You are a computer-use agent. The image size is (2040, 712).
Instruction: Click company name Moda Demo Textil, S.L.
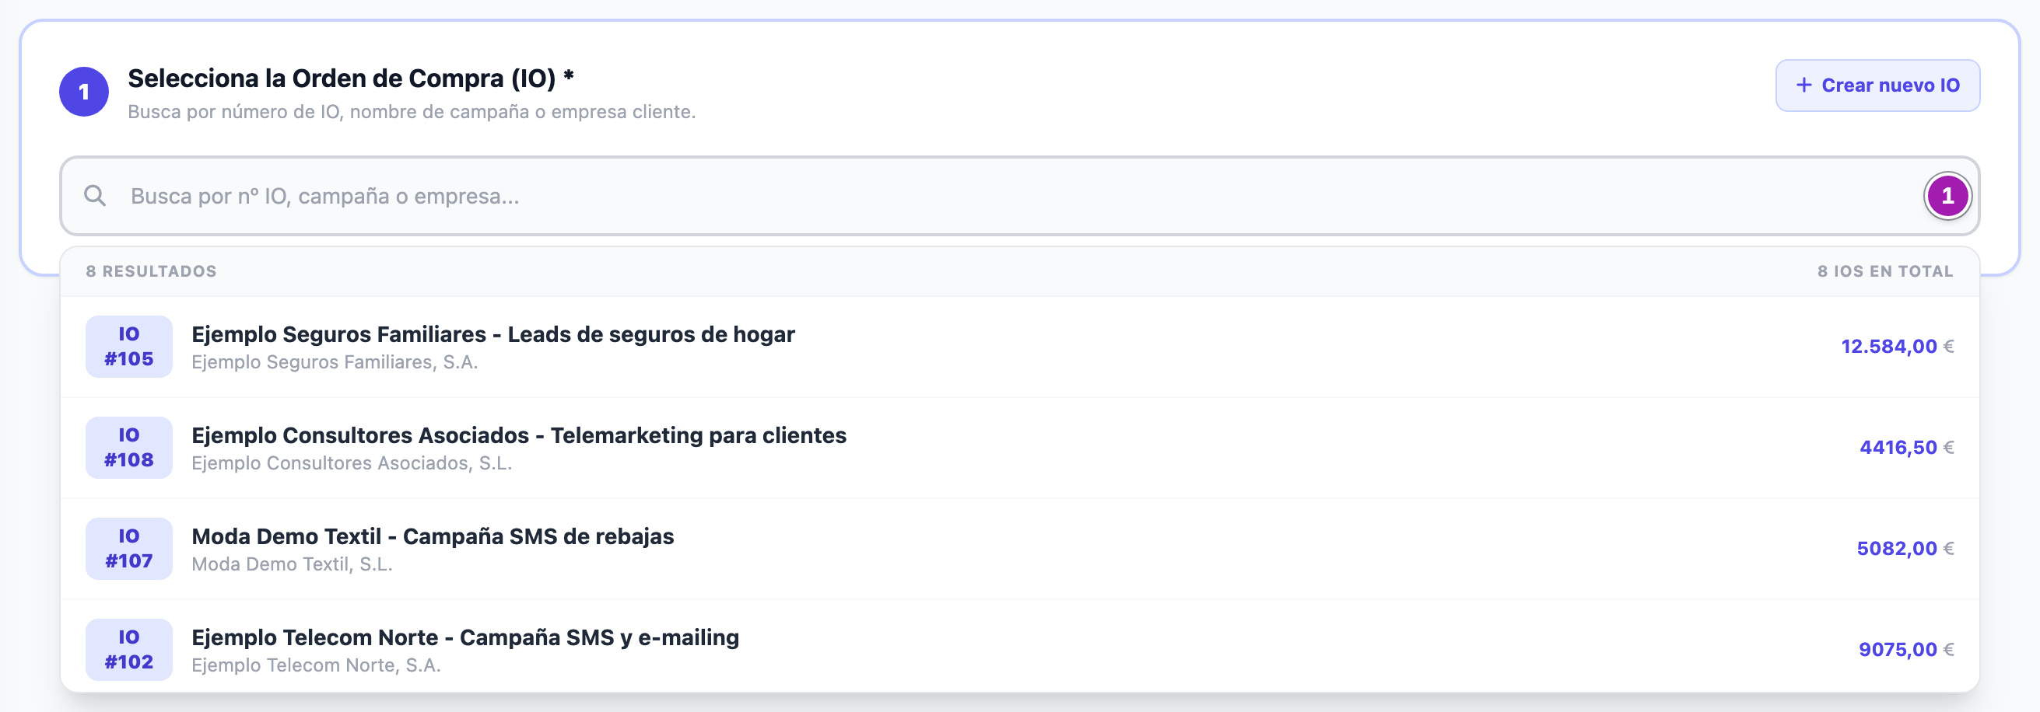pyautogui.click(x=292, y=565)
